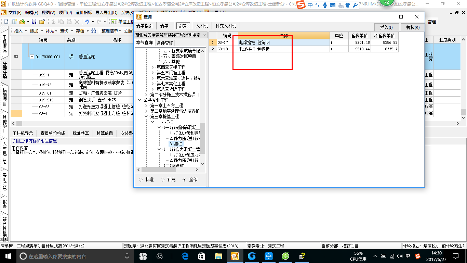Select row G3-17 电焊接桩 包角钢
Image resolution: width=467 pixels, height=263 pixels.
304,43
